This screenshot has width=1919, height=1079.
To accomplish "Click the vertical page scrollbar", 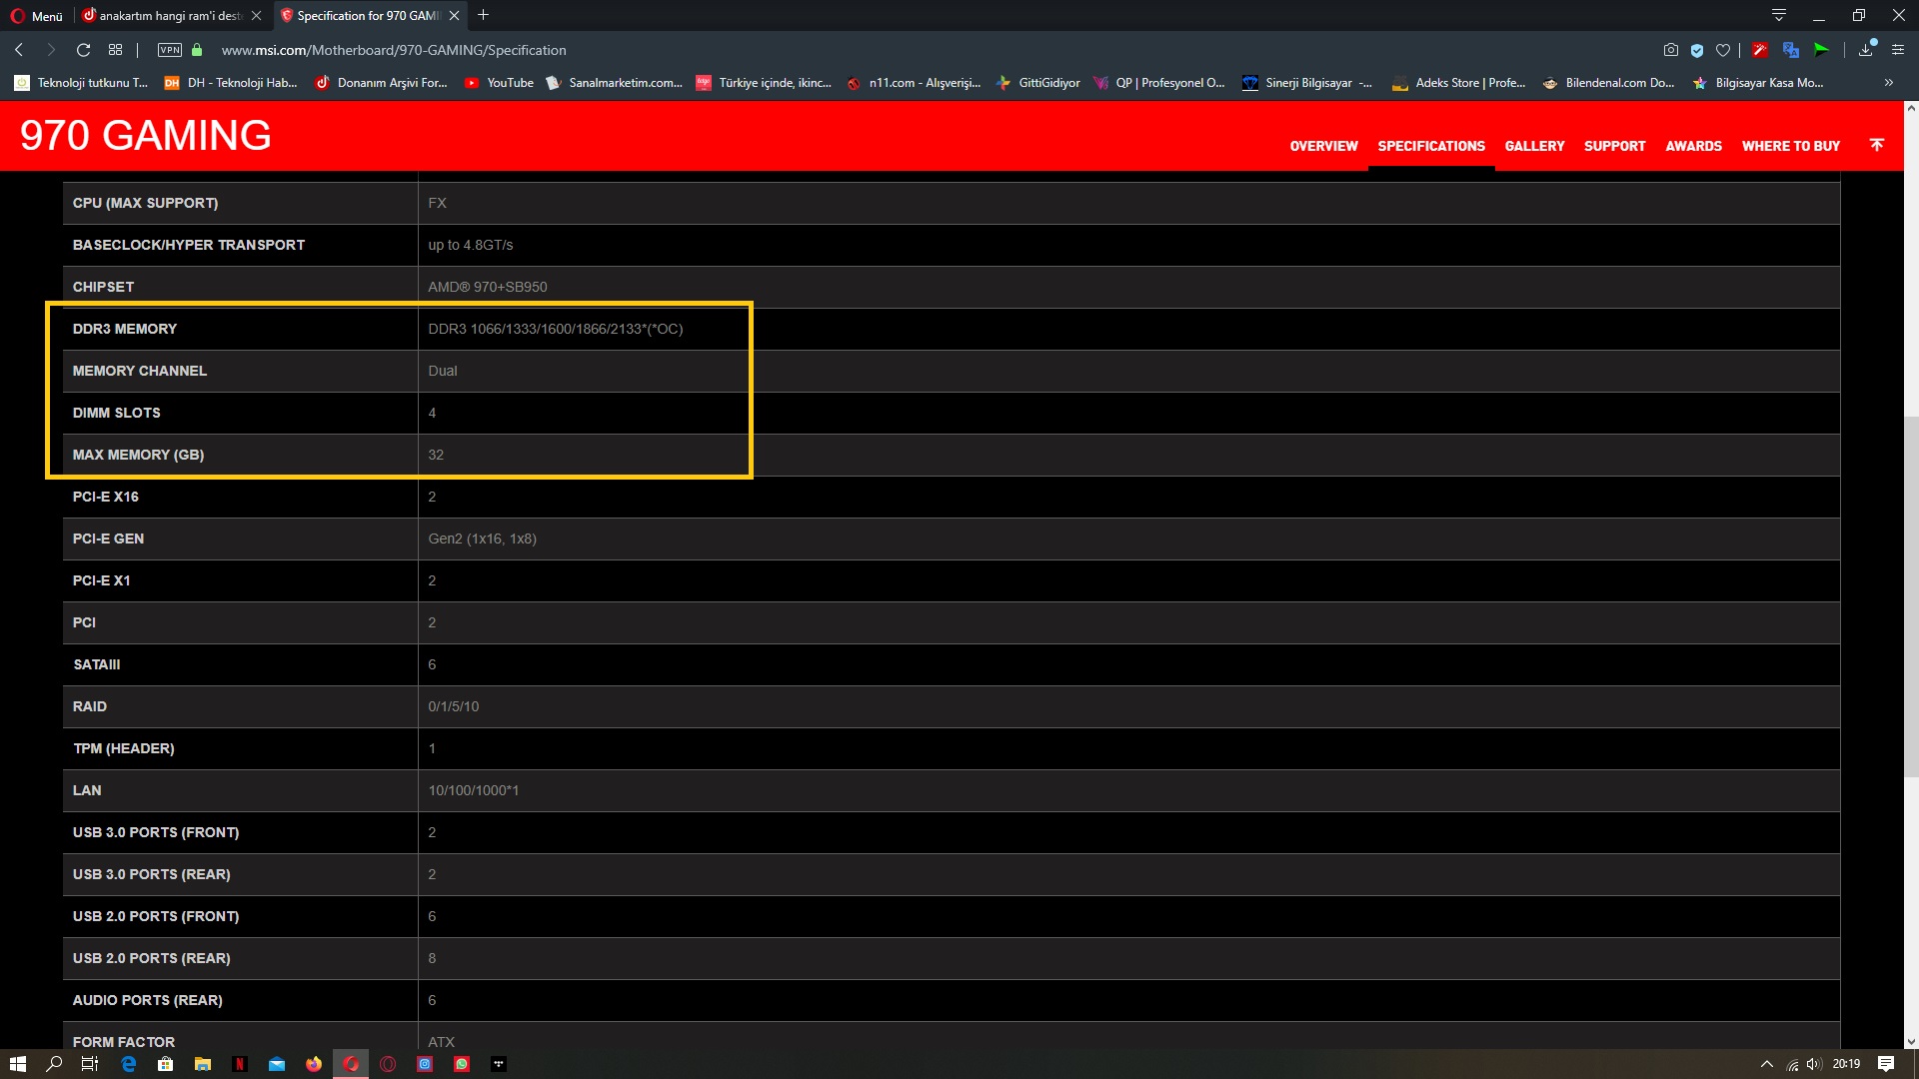I will coord(1911,595).
